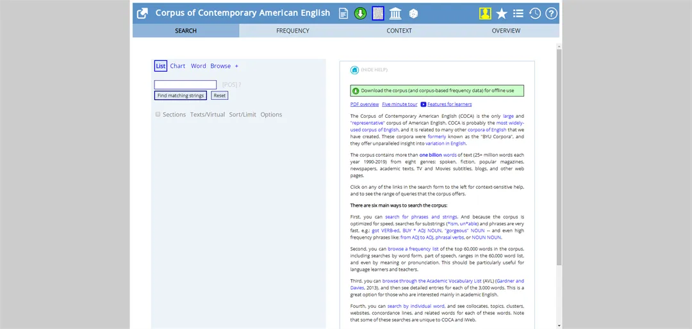This screenshot has width=692, height=329.
Task: Open the corpora of English link
Action: [487, 130]
